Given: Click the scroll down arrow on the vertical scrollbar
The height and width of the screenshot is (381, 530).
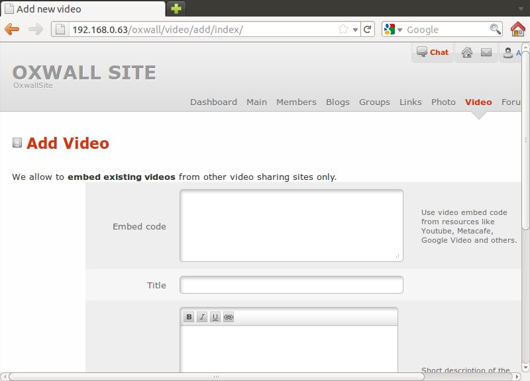Looking at the screenshot, I should [x=525, y=368].
